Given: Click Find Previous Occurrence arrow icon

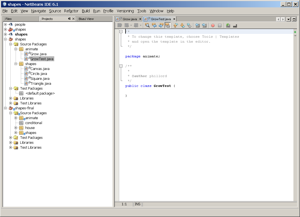Looking at the screenshot, I should pos(154,25).
